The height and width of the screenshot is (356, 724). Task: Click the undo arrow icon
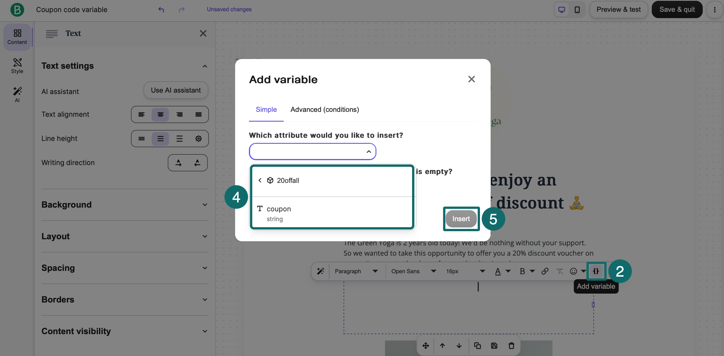[x=161, y=9]
